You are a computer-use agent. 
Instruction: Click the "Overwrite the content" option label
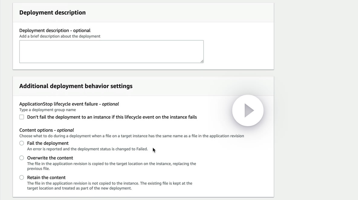point(50,158)
